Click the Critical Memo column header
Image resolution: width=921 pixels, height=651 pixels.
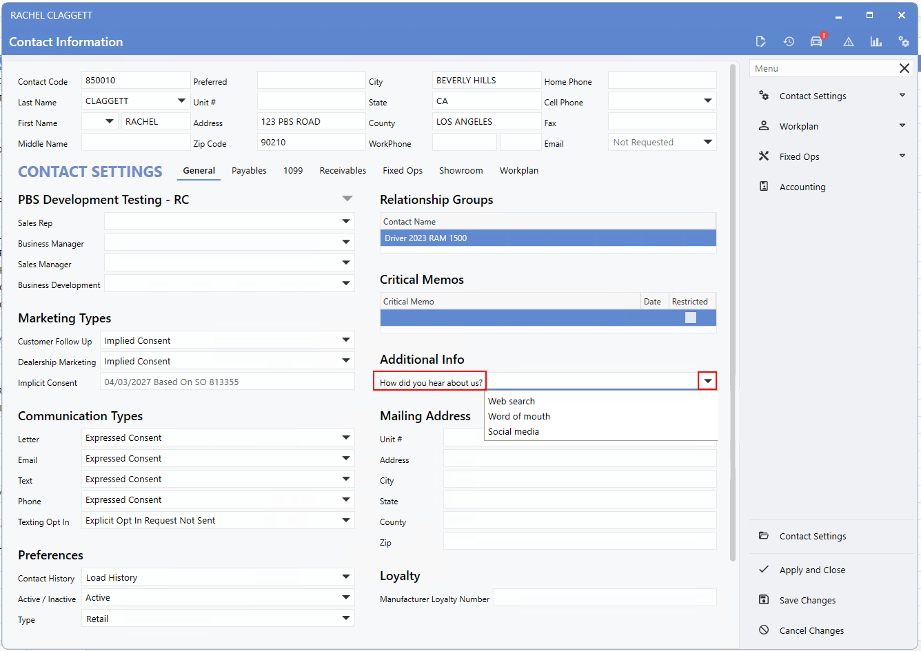[510, 301]
